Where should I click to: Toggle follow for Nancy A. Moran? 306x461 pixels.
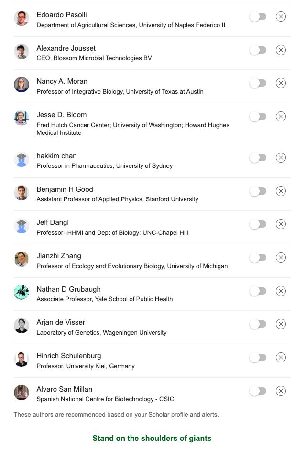pos(258,83)
